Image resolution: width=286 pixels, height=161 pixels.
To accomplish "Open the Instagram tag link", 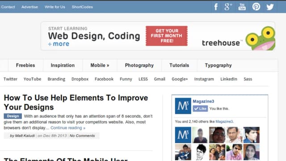I will coord(204,79).
